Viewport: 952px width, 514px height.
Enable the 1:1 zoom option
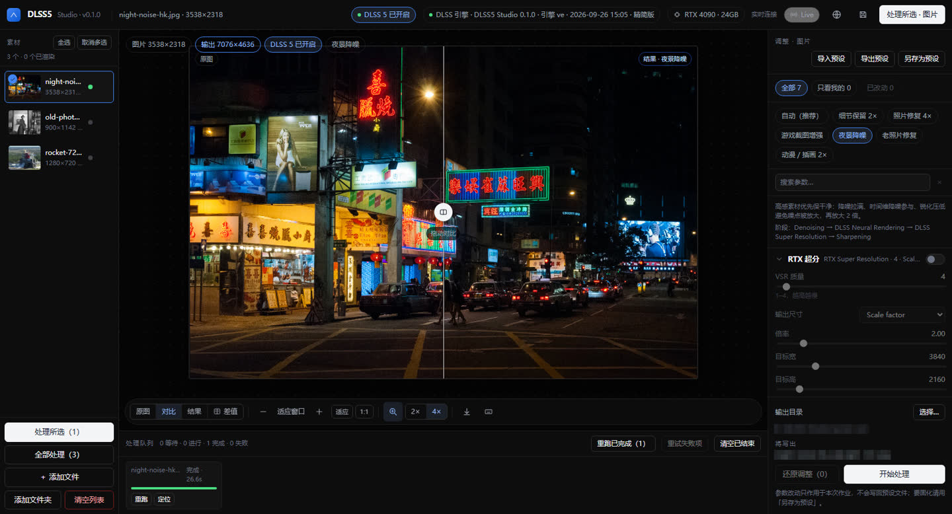[364, 412]
